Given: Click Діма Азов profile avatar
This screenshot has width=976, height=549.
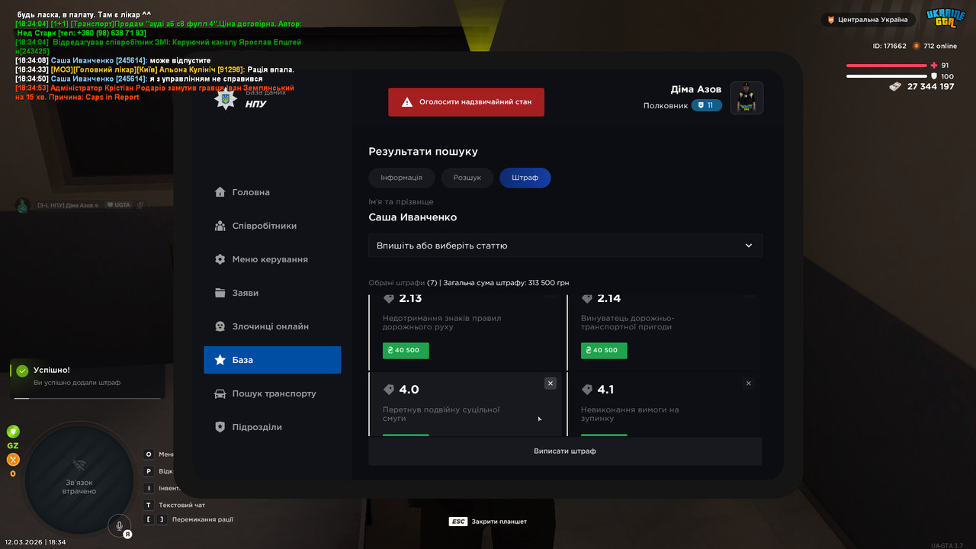Looking at the screenshot, I should (x=746, y=98).
